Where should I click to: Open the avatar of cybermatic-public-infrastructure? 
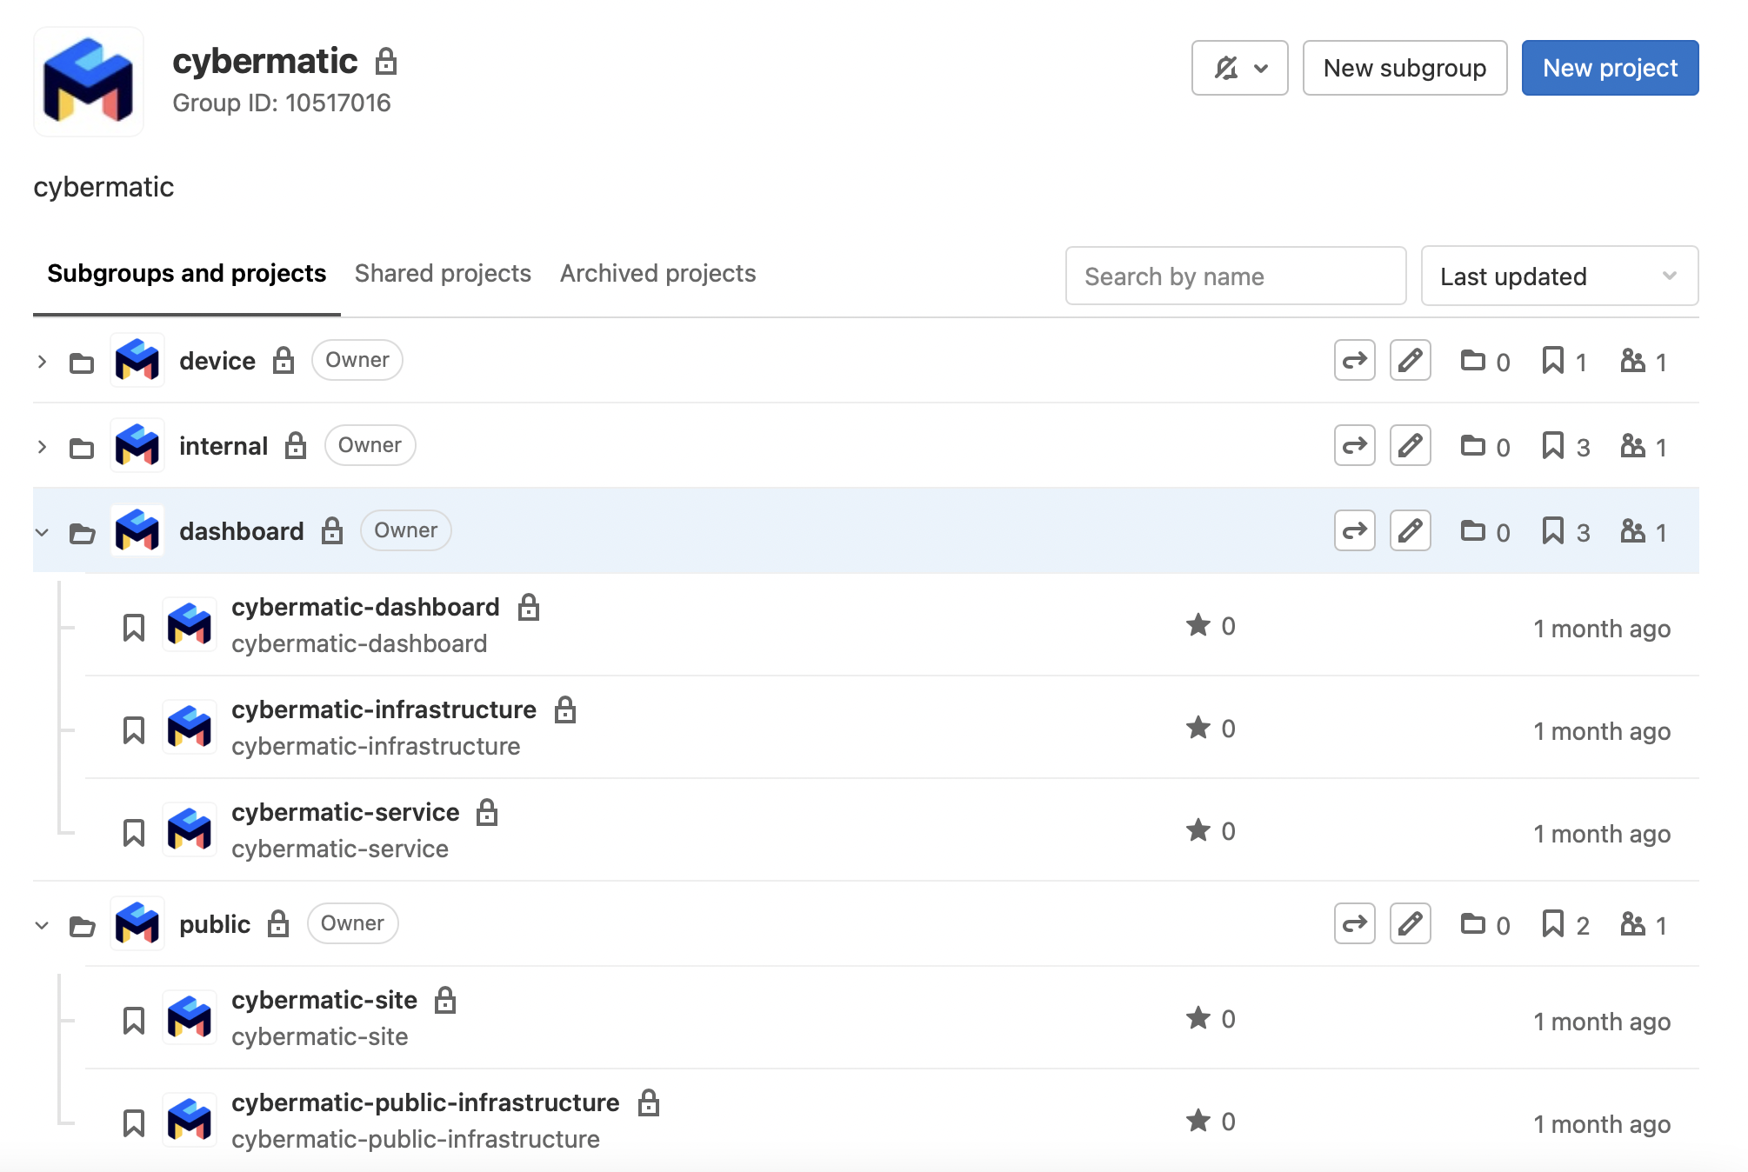189,1121
